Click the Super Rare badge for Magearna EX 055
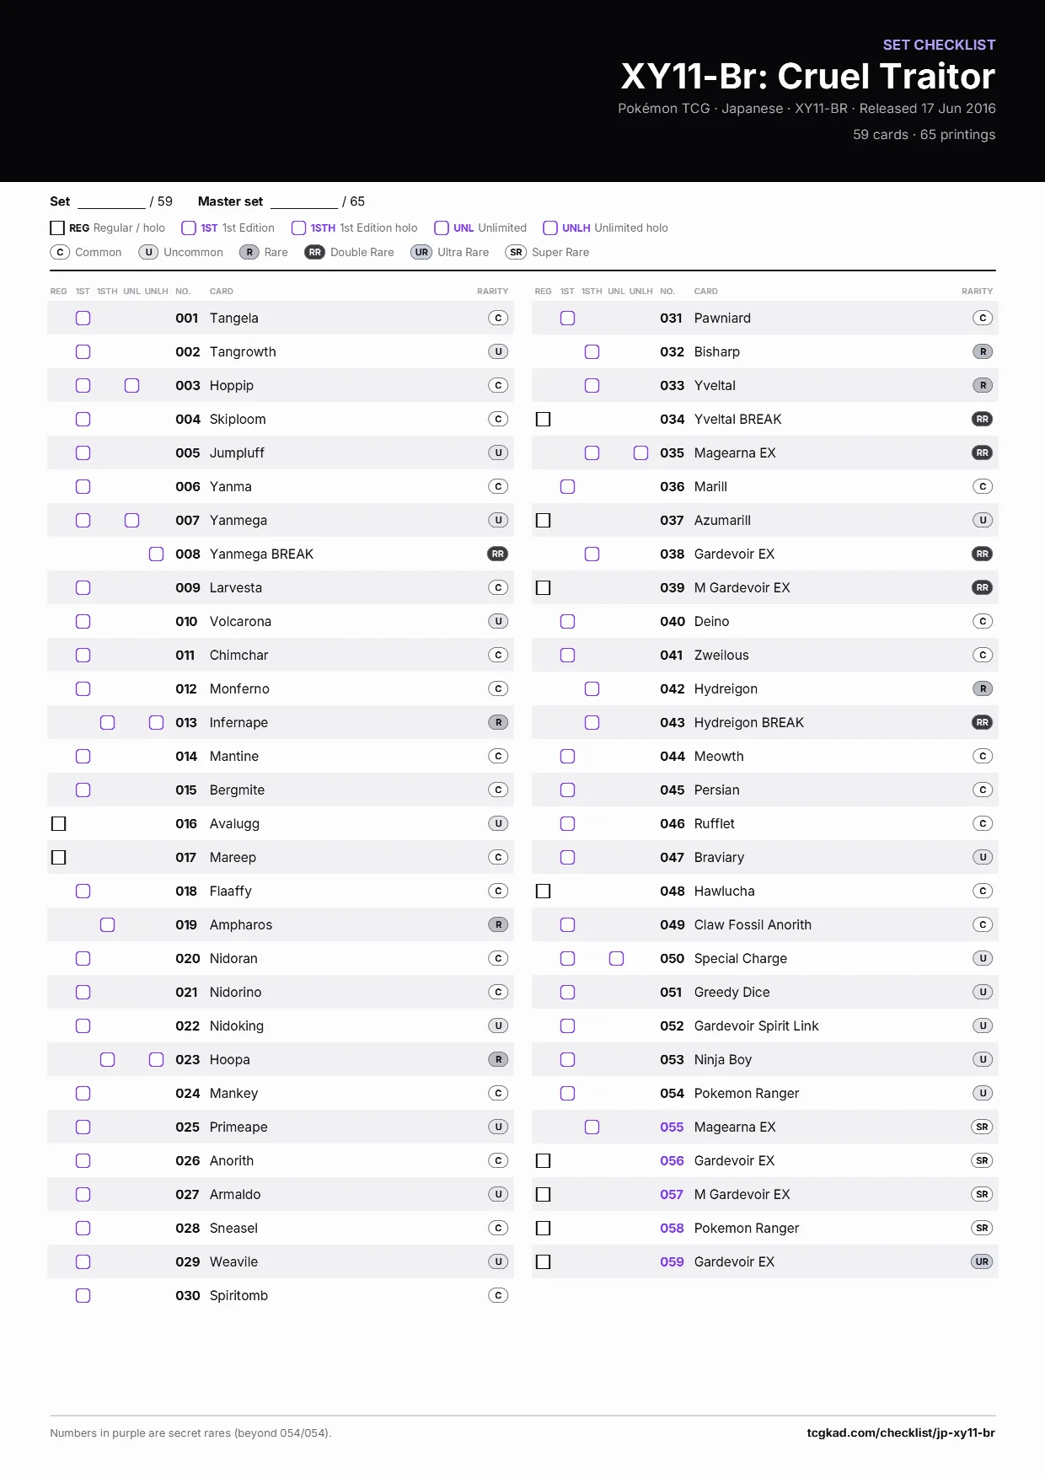 [983, 1127]
